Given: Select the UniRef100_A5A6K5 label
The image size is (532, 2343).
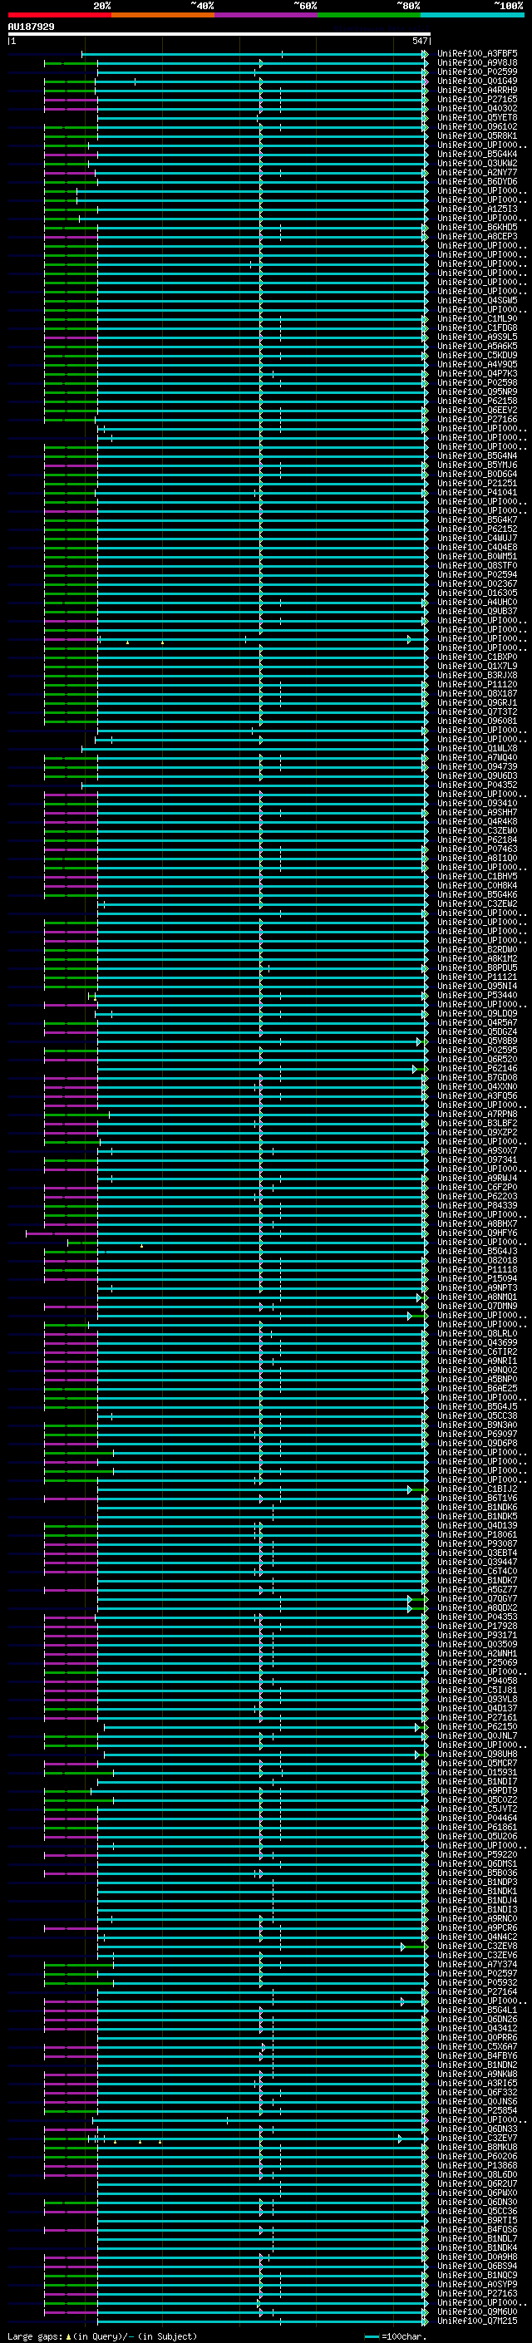Looking at the screenshot, I should click(x=477, y=347).
